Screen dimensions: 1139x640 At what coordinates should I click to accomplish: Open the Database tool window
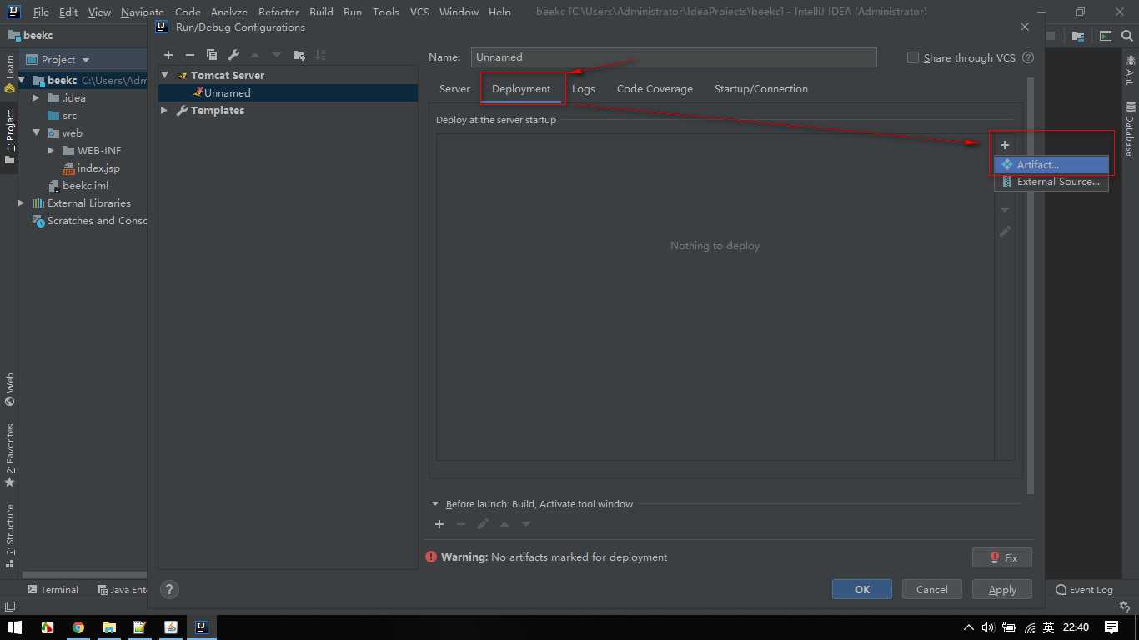1131,128
